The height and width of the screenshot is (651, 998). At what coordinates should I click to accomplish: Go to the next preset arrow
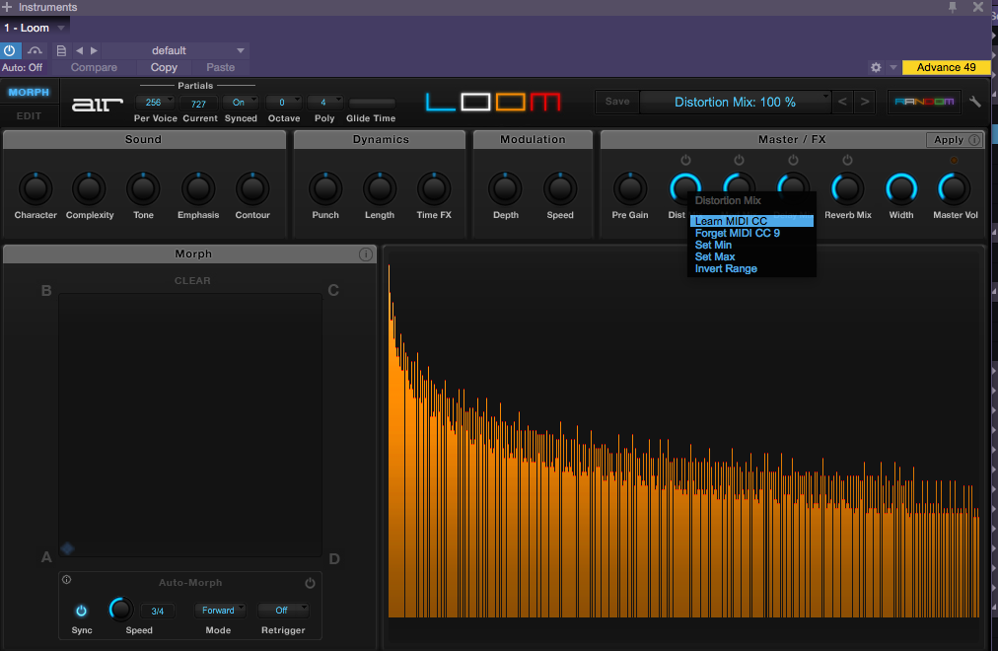(865, 102)
